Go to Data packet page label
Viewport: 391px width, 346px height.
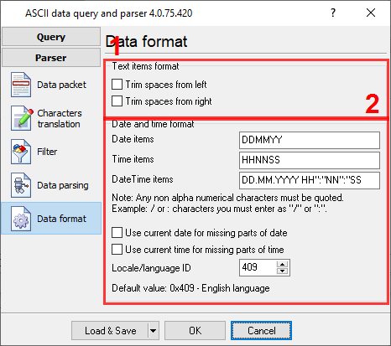click(61, 85)
